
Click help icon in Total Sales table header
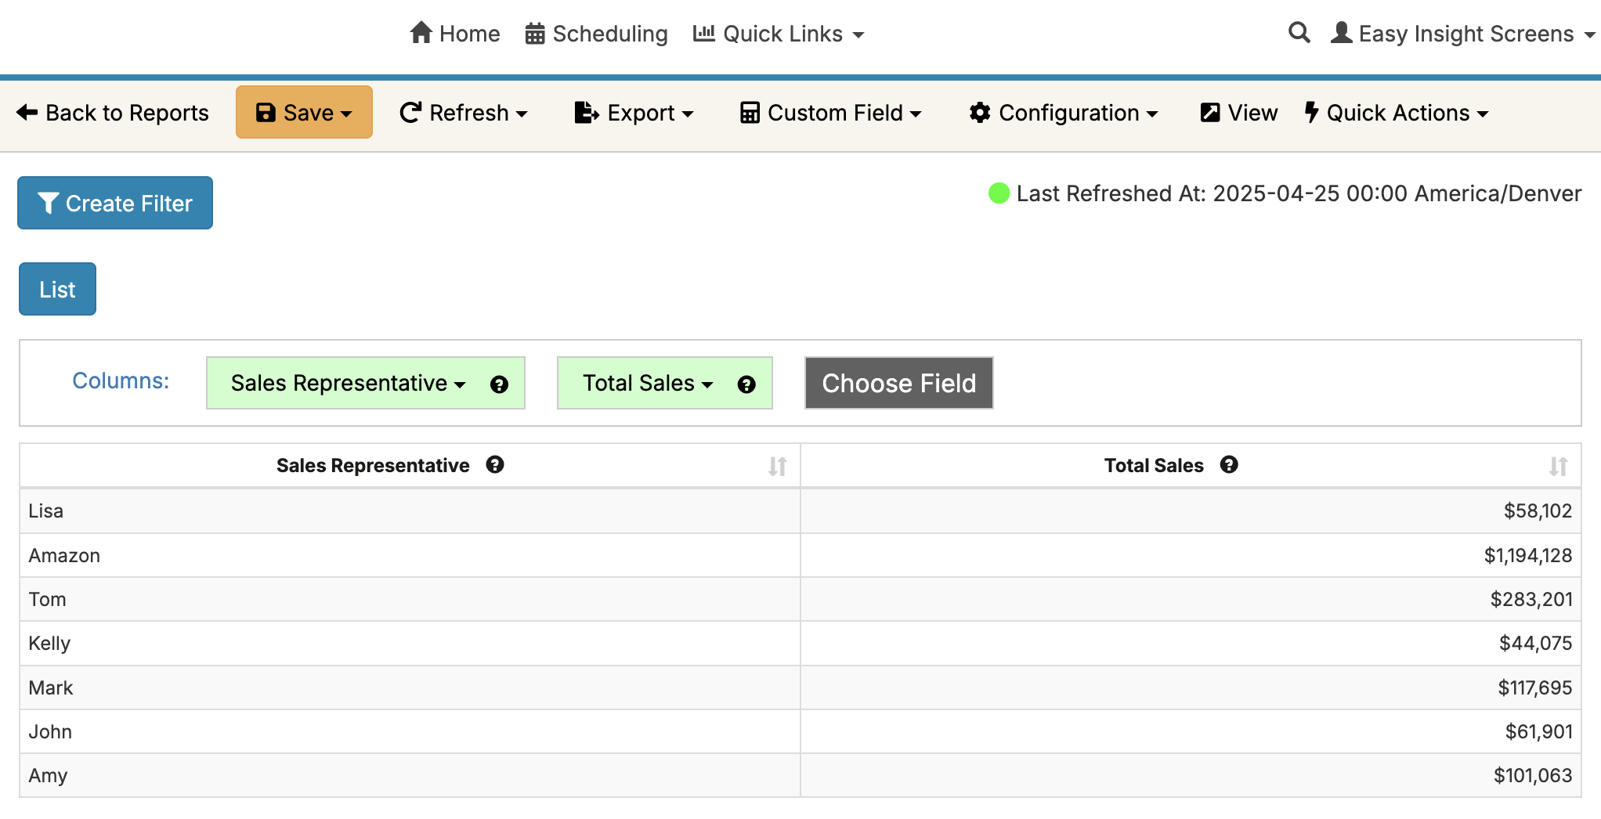point(1229,465)
